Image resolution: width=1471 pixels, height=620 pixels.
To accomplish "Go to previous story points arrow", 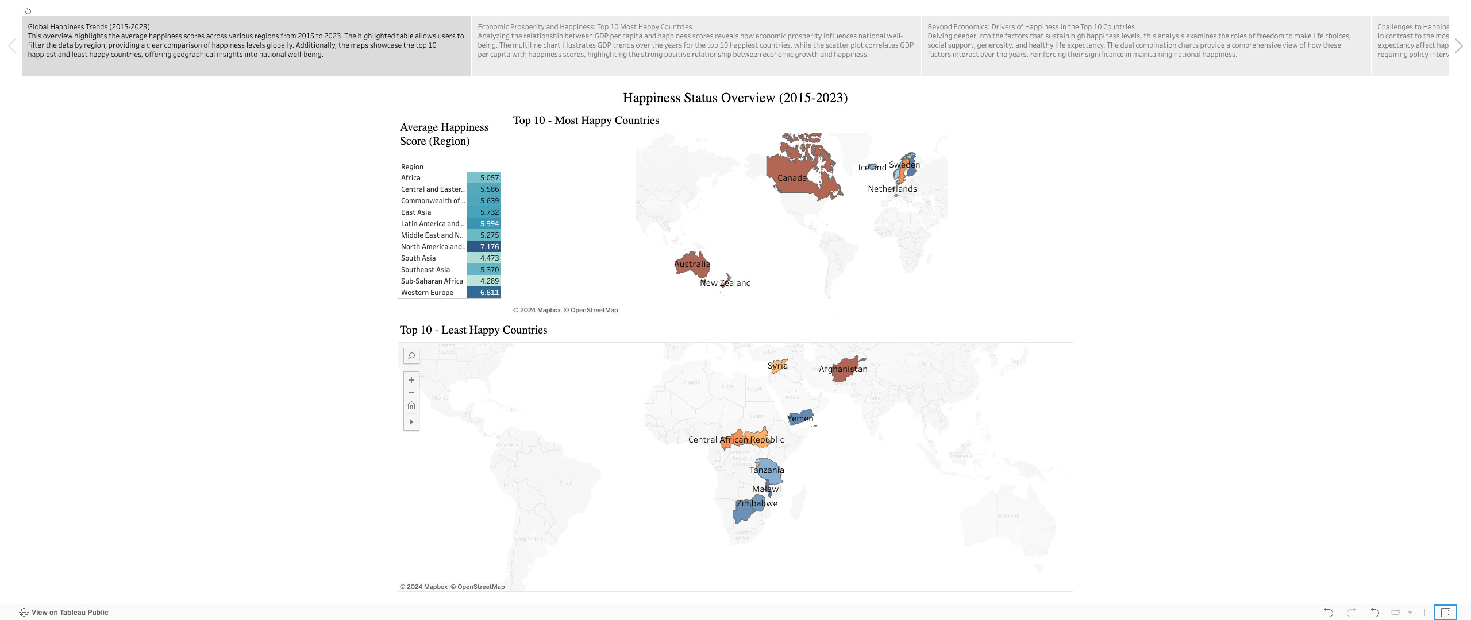I will tap(12, 46).
